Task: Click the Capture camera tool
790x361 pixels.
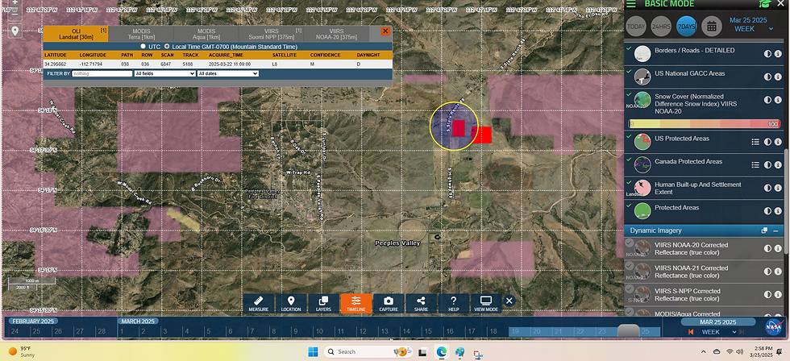Action: pos(389,304)
